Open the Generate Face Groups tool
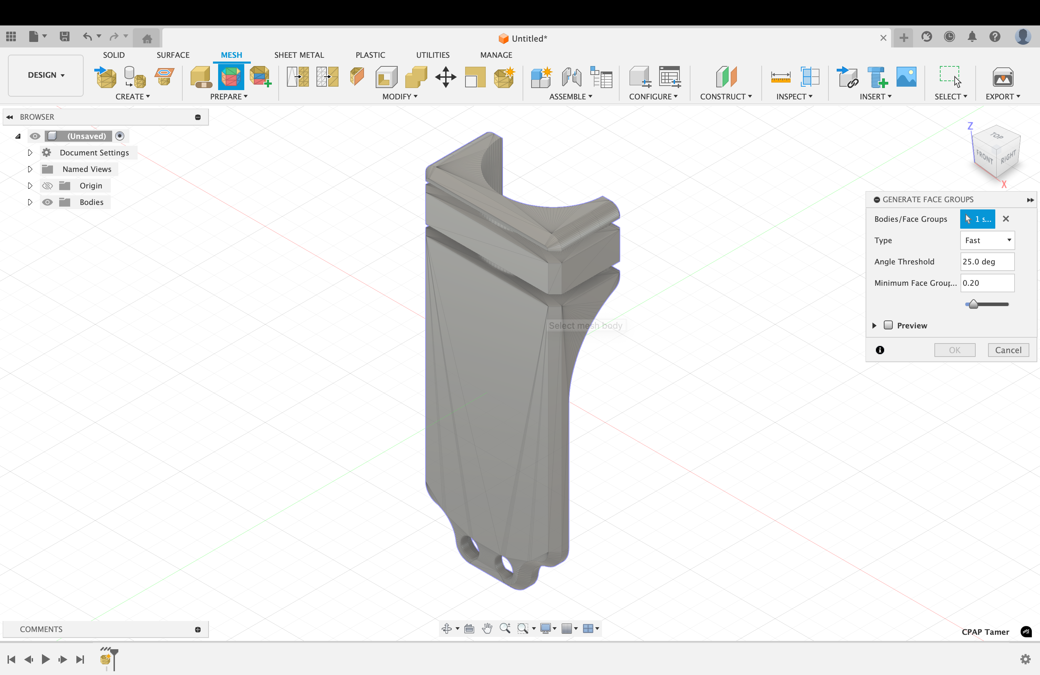1040x675 pixels. click(231, 78)
